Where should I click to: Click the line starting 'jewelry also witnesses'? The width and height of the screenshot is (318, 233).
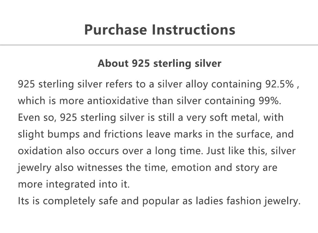pos(148,168)
